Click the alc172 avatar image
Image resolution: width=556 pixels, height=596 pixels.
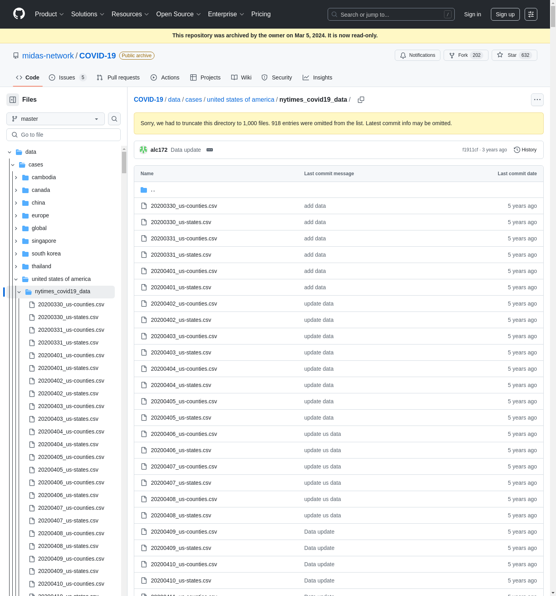(x=143, y=150)
